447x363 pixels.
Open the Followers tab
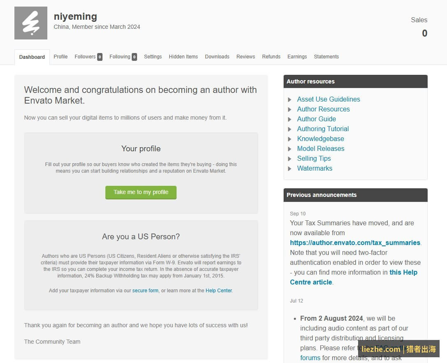click(x=85, y=57)
